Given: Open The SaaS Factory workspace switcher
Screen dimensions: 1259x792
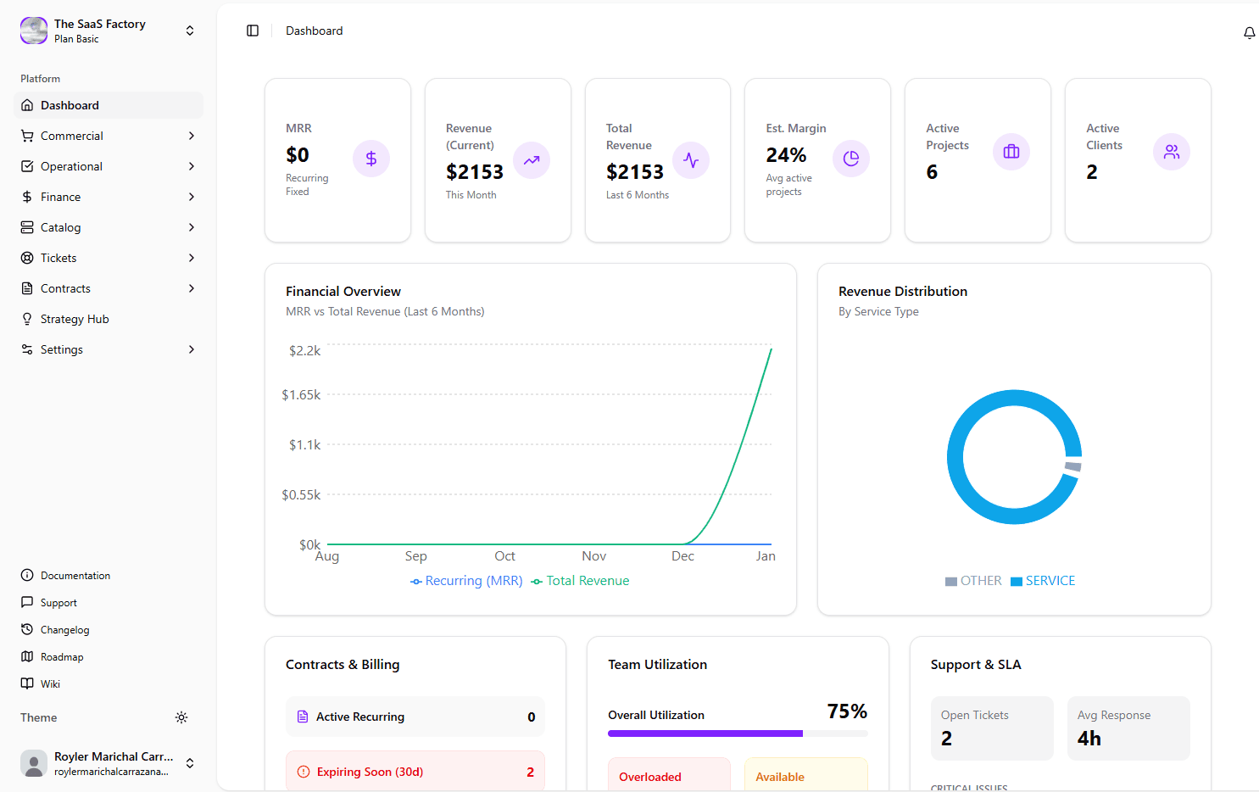Looking at the screenshot, I should [109, 31].
